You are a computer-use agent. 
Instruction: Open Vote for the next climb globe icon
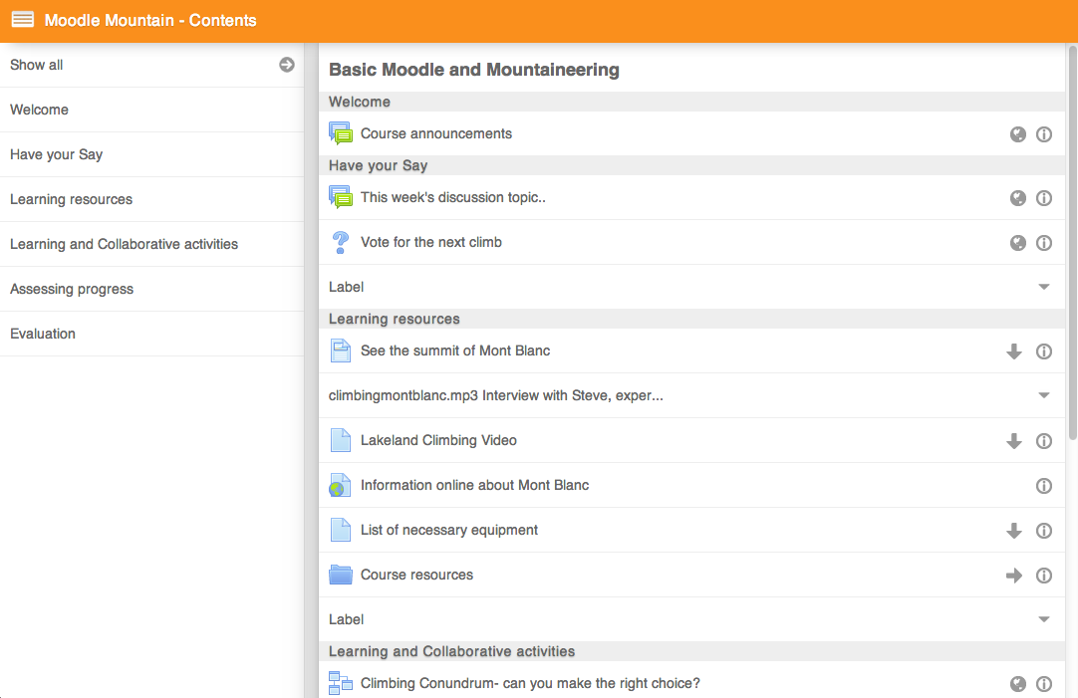point(1017,243)
